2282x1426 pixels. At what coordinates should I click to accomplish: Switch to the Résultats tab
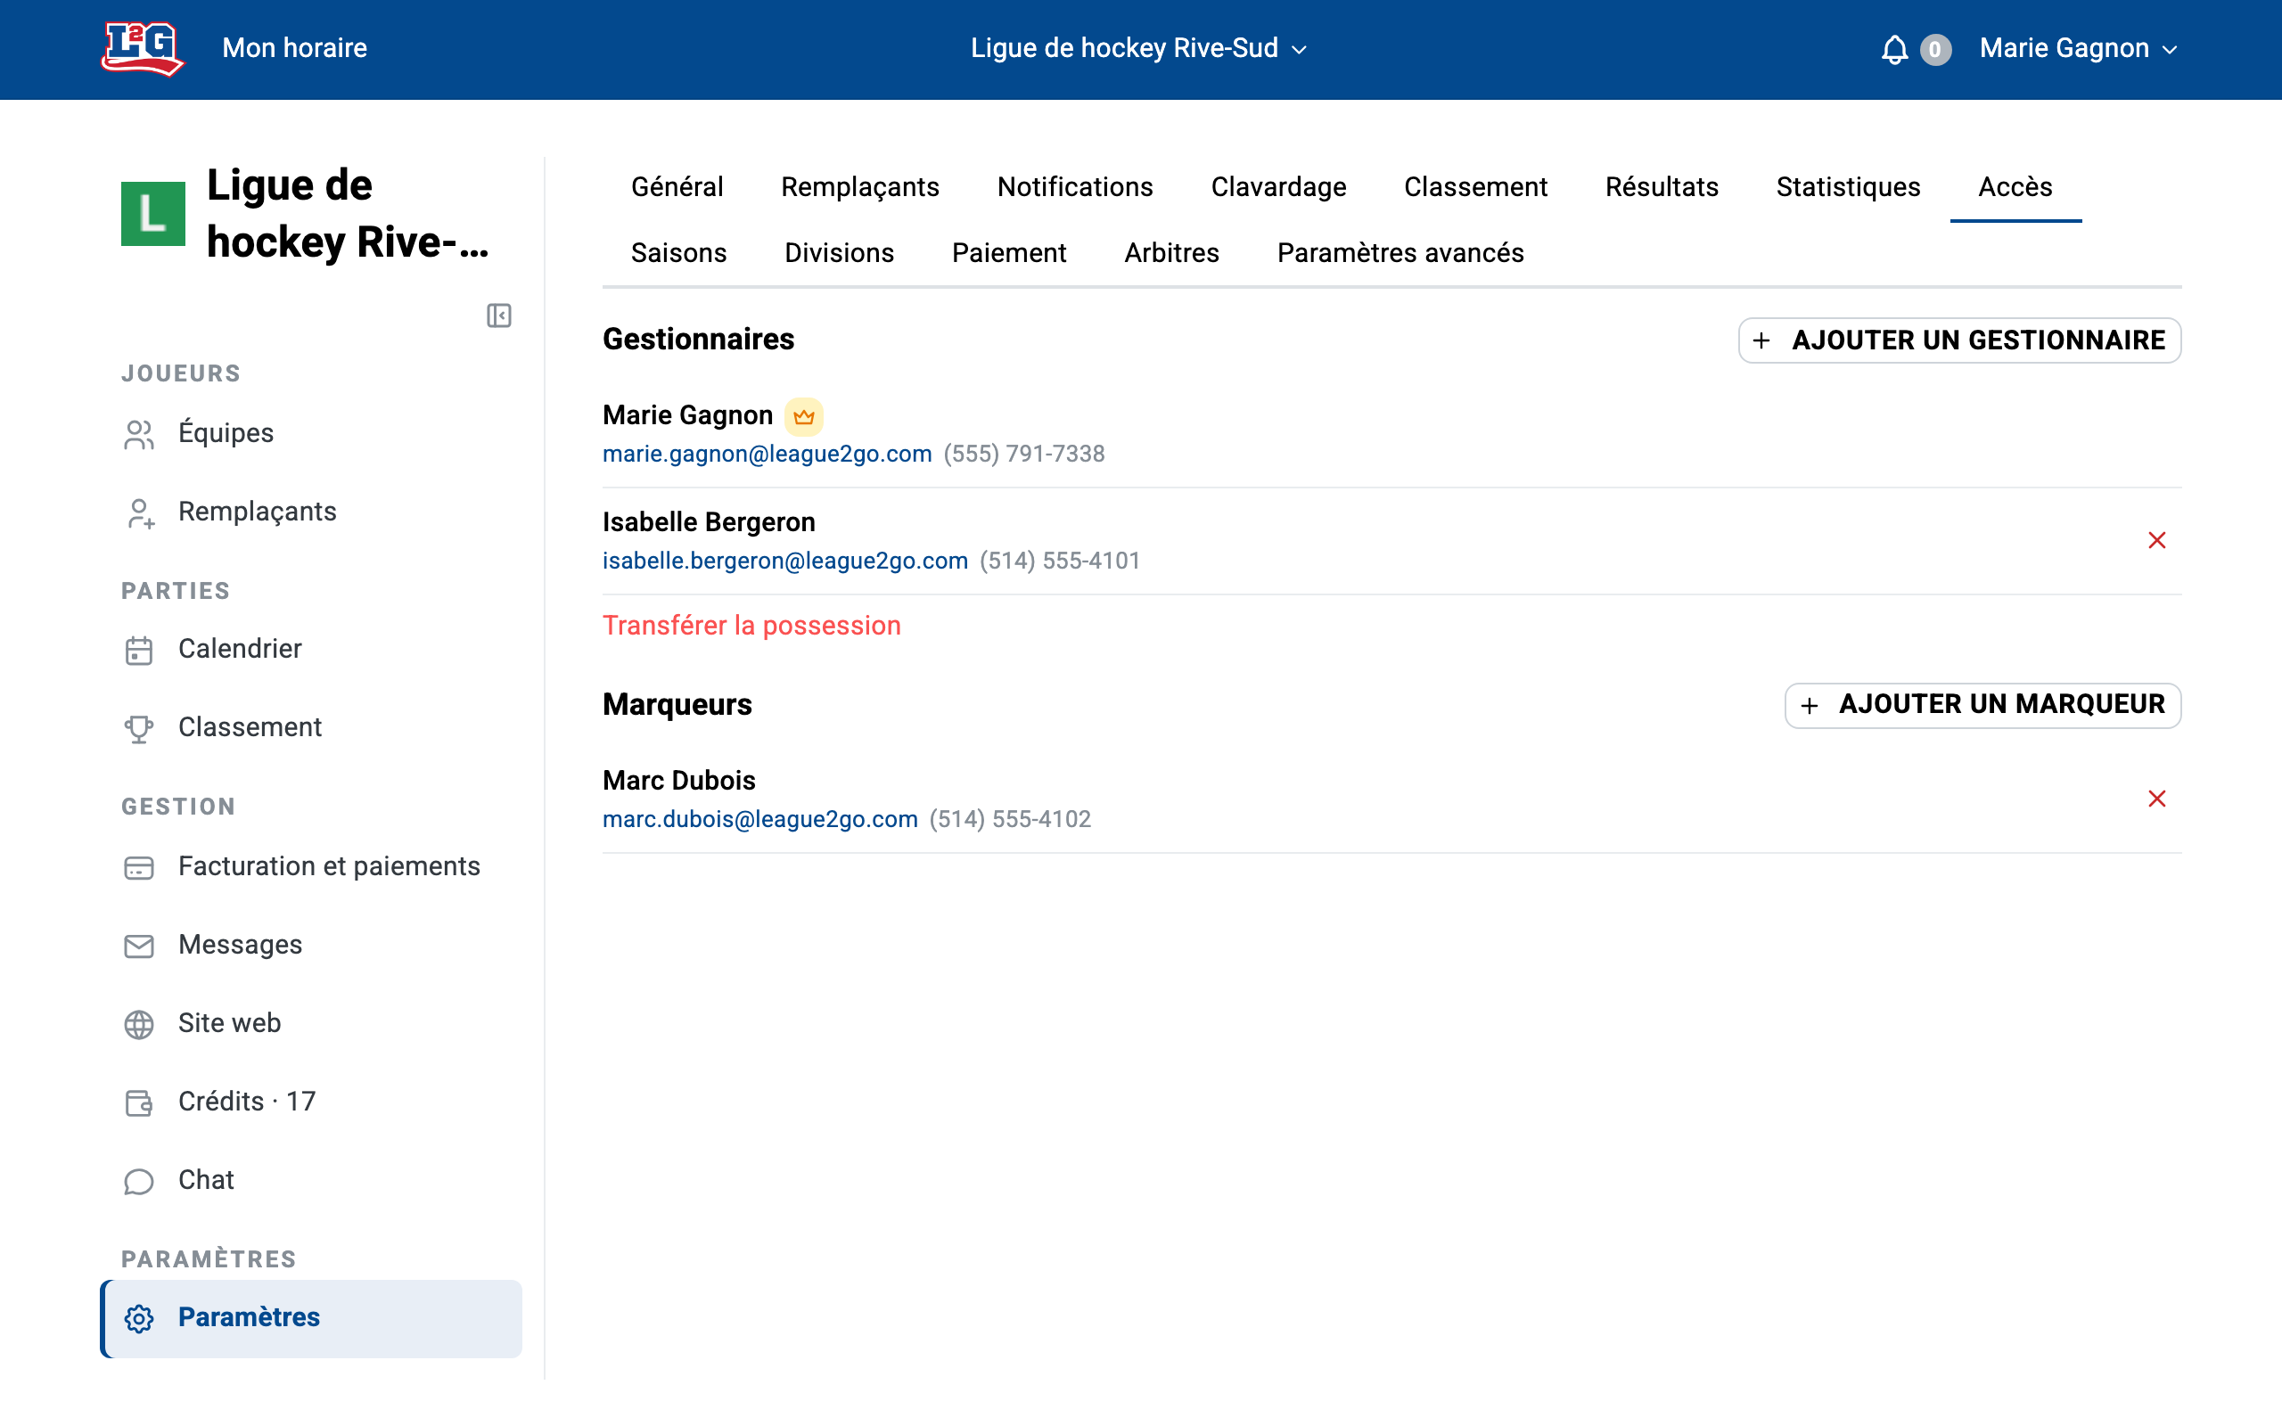coord(1662,187)
